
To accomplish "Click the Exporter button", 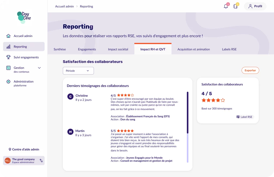I will point(250,70).
